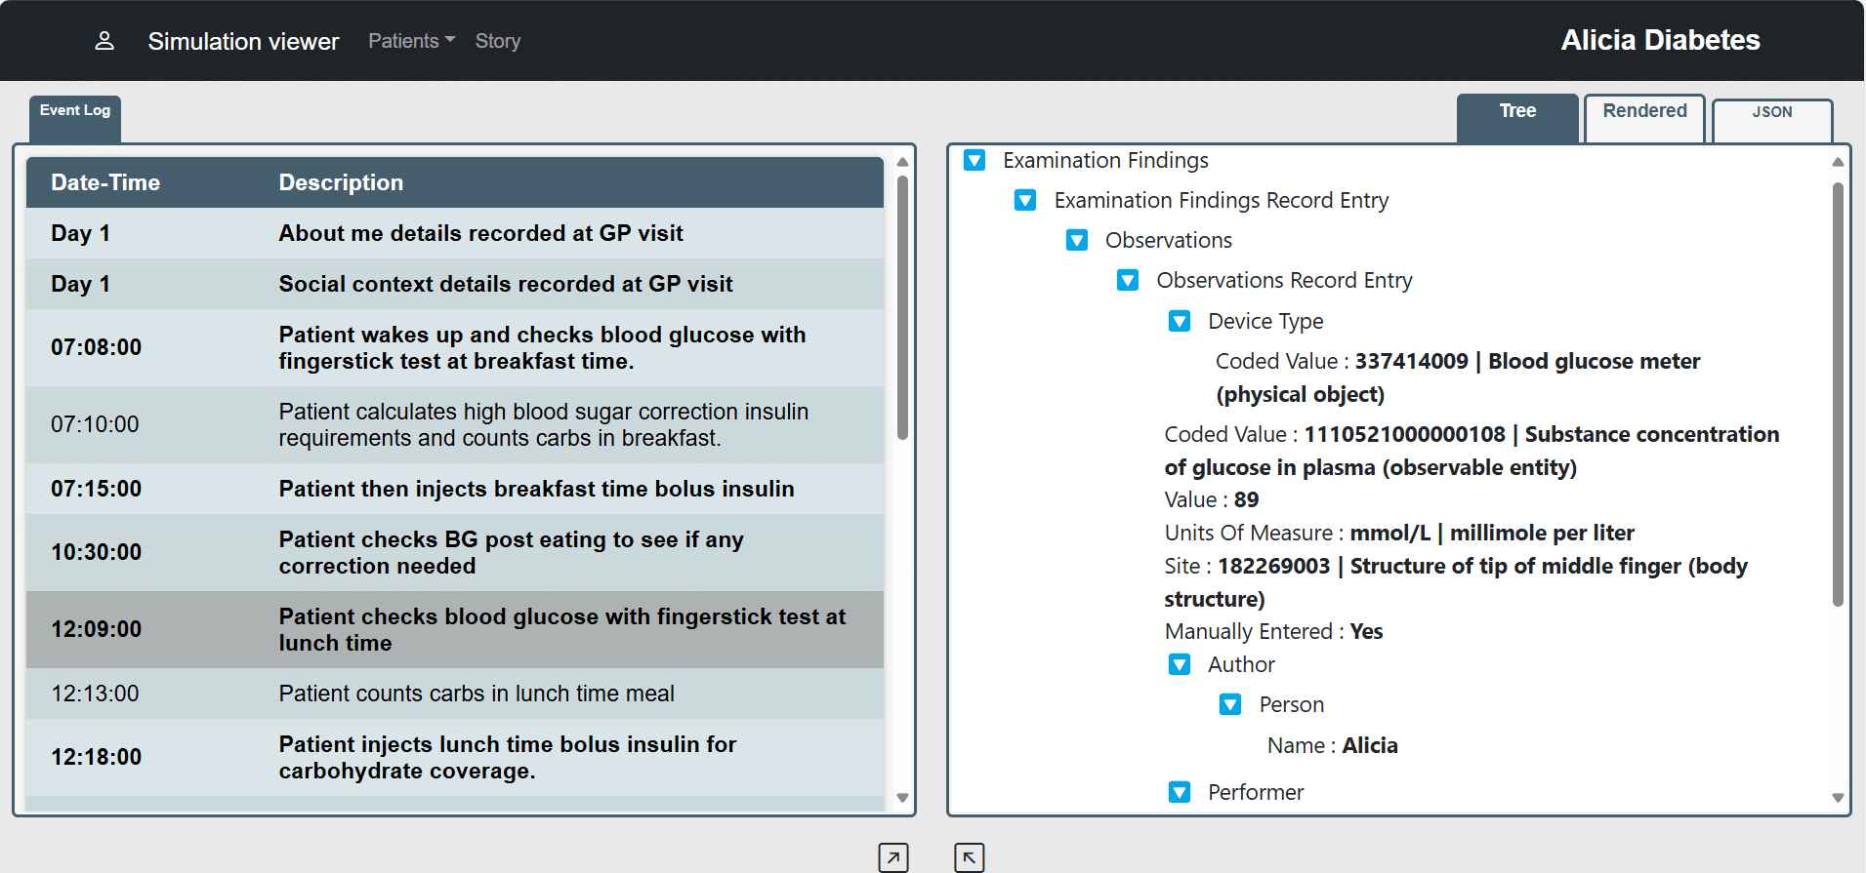This screenshot has width=1866, height=873.
Task: Click the Event Log tab label
Action: 74,108
